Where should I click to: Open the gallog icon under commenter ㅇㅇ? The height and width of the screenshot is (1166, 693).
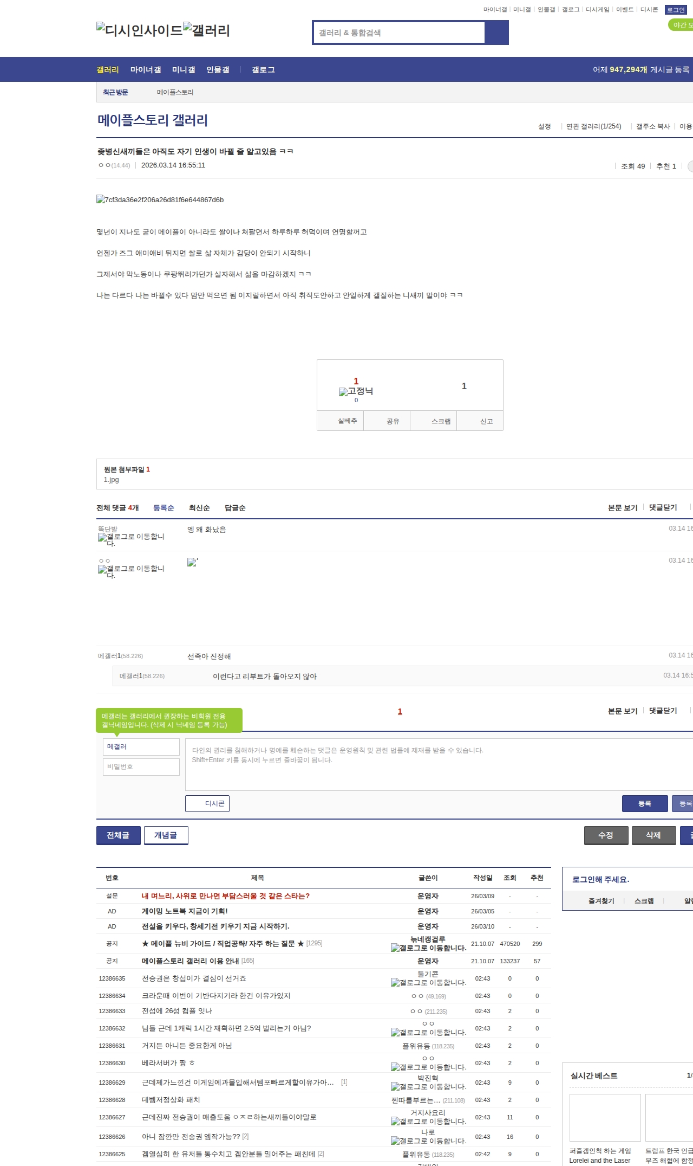click(x=131, y=571)
